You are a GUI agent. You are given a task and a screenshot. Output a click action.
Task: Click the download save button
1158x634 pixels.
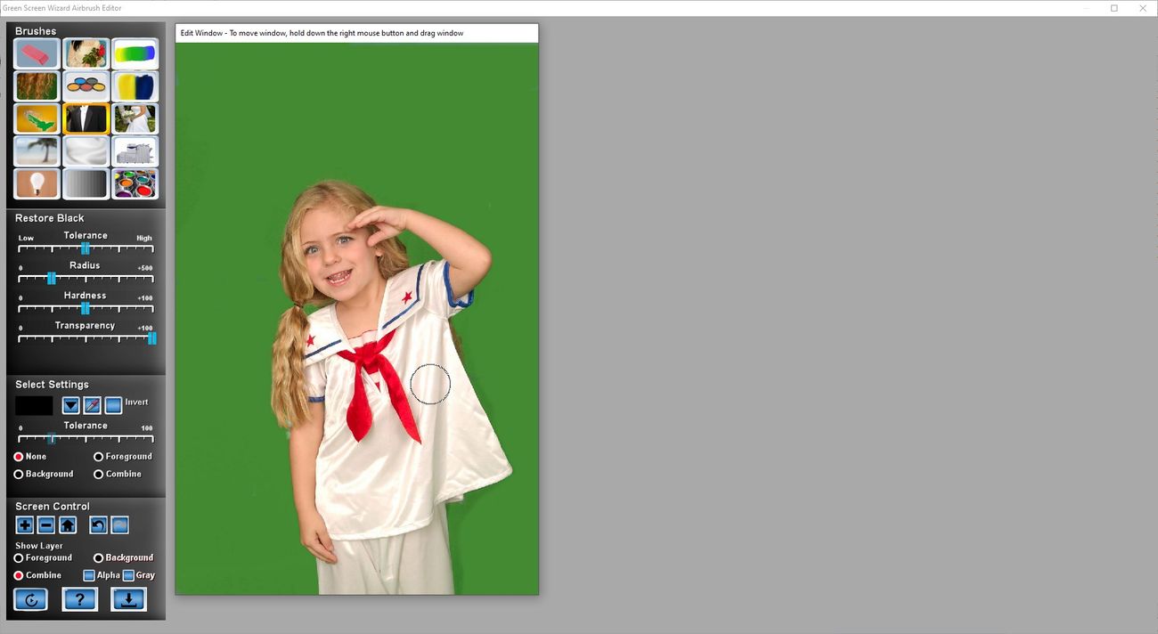point(128,599)
